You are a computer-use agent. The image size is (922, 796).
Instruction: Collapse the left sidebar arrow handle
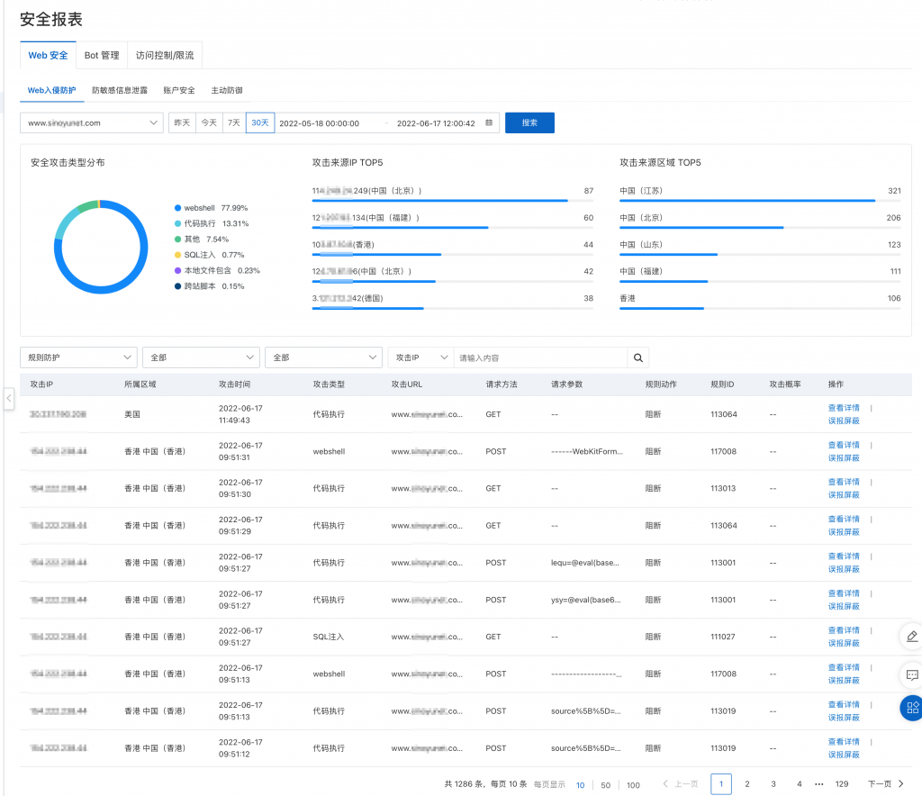point(9,399)
